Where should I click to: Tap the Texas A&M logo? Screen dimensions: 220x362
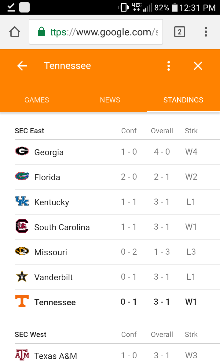[22, 355]
